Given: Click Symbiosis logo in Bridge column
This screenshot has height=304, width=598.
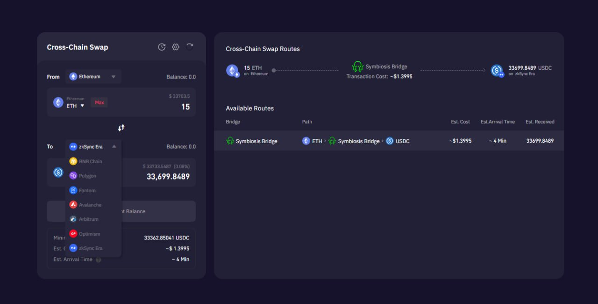Looking at the screenshot, I should point(230,141).
